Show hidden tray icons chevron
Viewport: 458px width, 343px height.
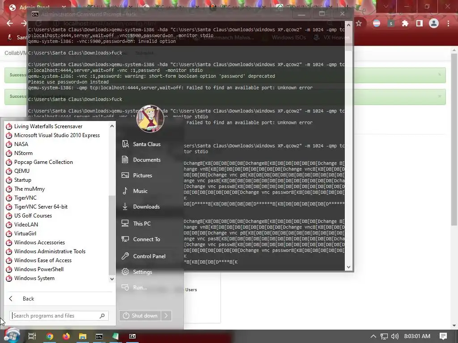pyautogui.click(x=373, y=336)
